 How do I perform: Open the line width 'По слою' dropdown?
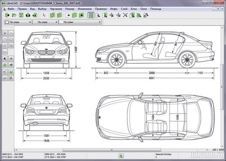point(45,22)
